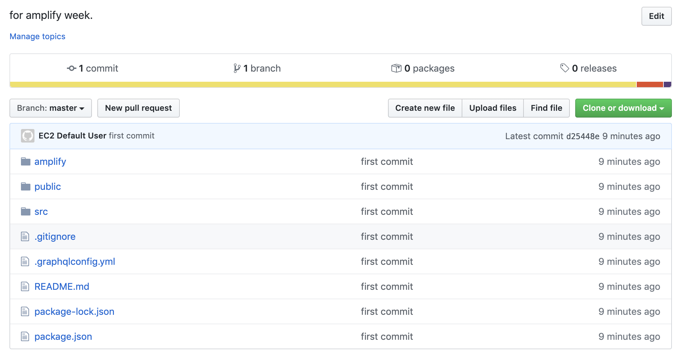Click the packages box icon
Viewport: 680px width, 356px height.
396,68
